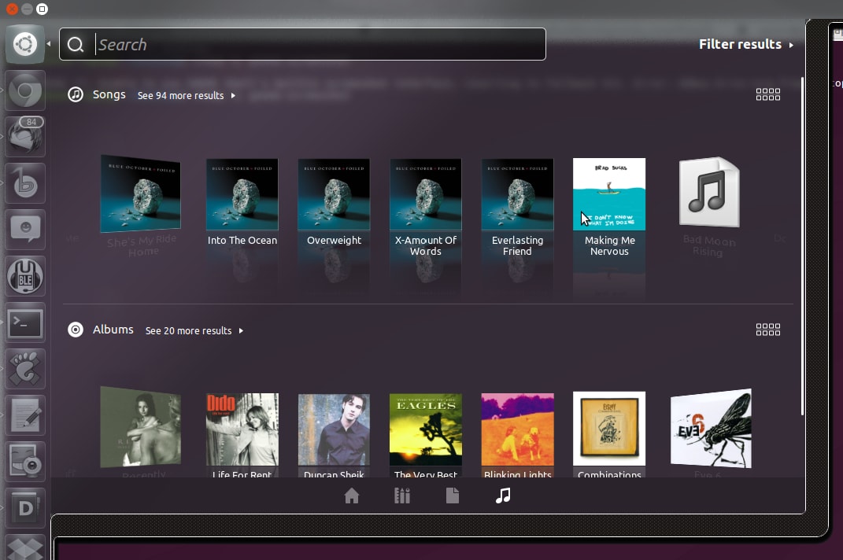The width and height of the screenshot is (843, 560).
Task: Launch the screenshot camera tool in the launcher
Action: (24, 462)
